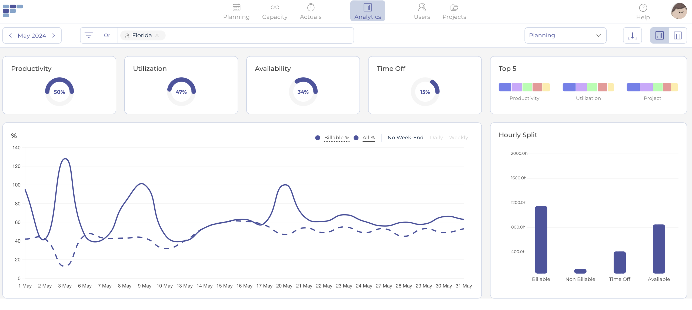Click the download export icon

[x=632, y=36]
